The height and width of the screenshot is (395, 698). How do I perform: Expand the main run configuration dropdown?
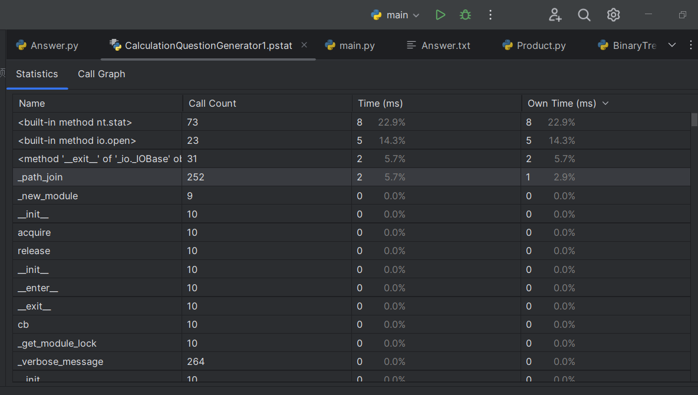point(396,15)
